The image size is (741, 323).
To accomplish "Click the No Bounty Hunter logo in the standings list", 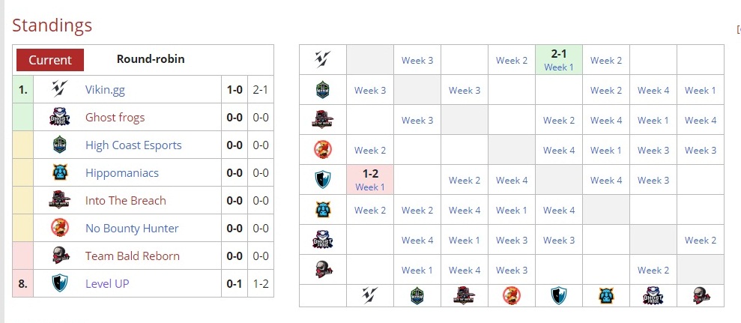I will [x=60, y=228].
